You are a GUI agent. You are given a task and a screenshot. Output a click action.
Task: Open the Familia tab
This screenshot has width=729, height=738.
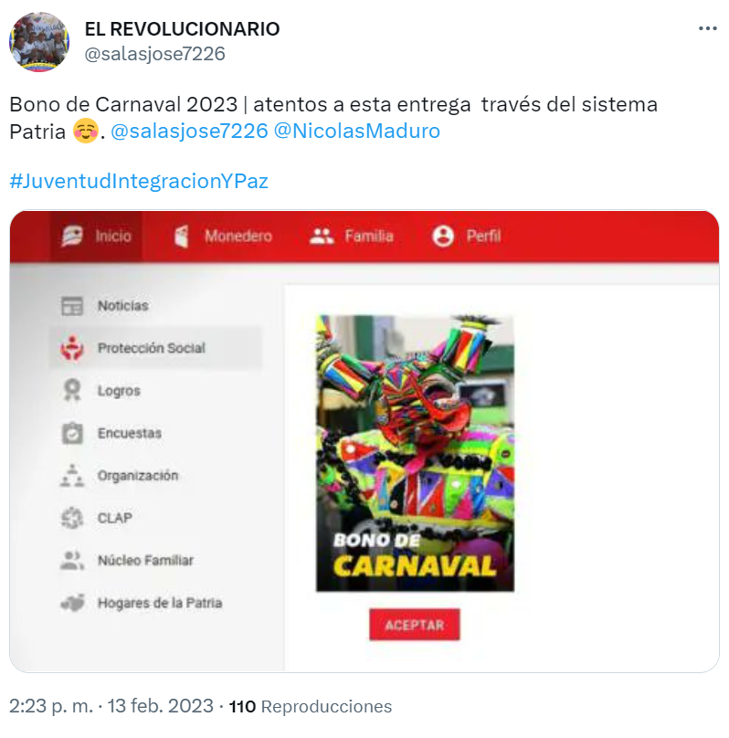click(x=351, y=236)
